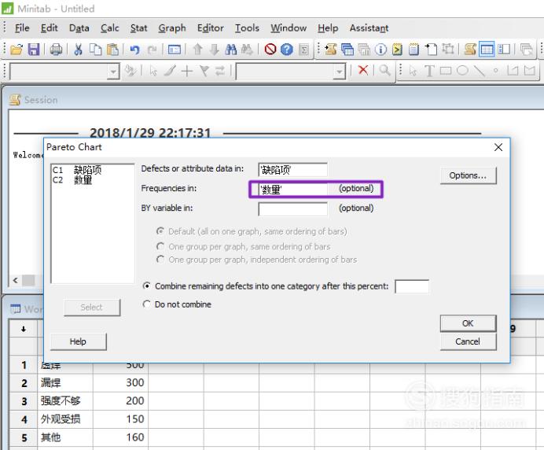544x450 pixels.
Task: Click the text T annotation tool
Action: pos(429,71)
